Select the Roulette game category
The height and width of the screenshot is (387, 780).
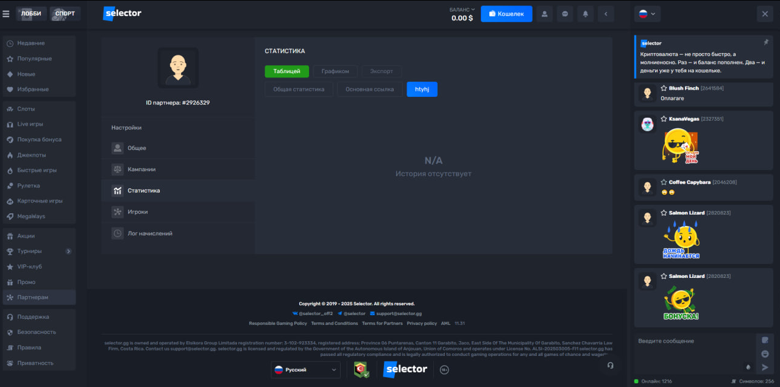(x=29, y=185)
